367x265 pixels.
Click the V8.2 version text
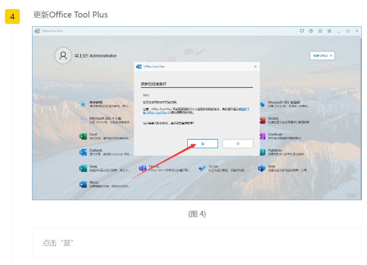tap(146, 95)
